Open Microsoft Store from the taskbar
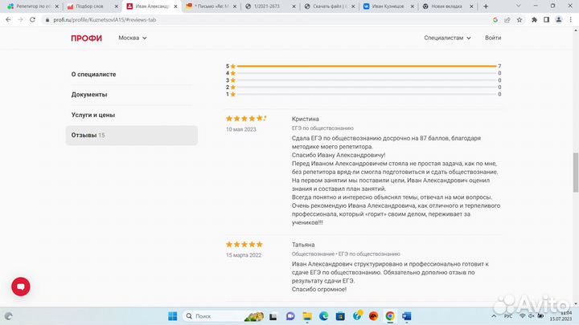The height and width of the screenshot is (325, 579). [340, 316]
